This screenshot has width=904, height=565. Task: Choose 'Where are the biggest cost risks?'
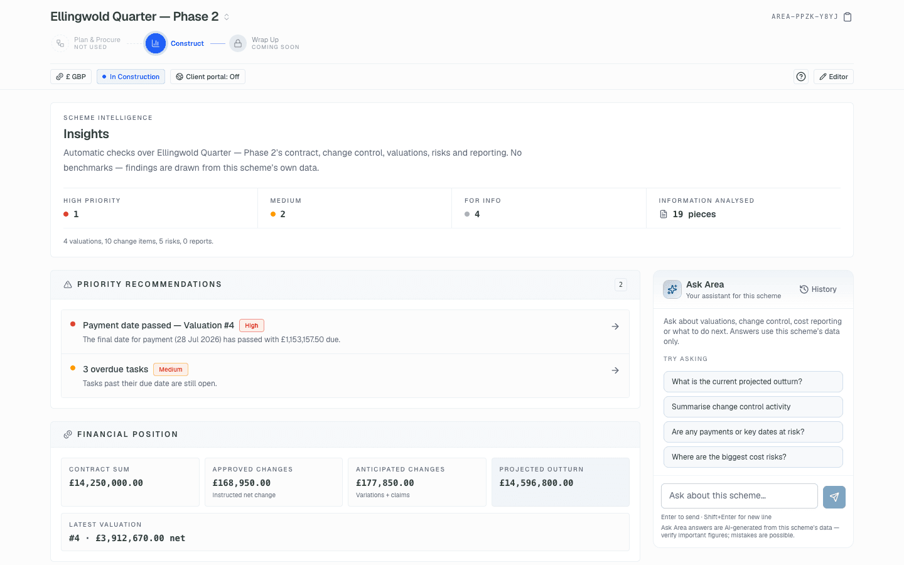pos(753,457)
